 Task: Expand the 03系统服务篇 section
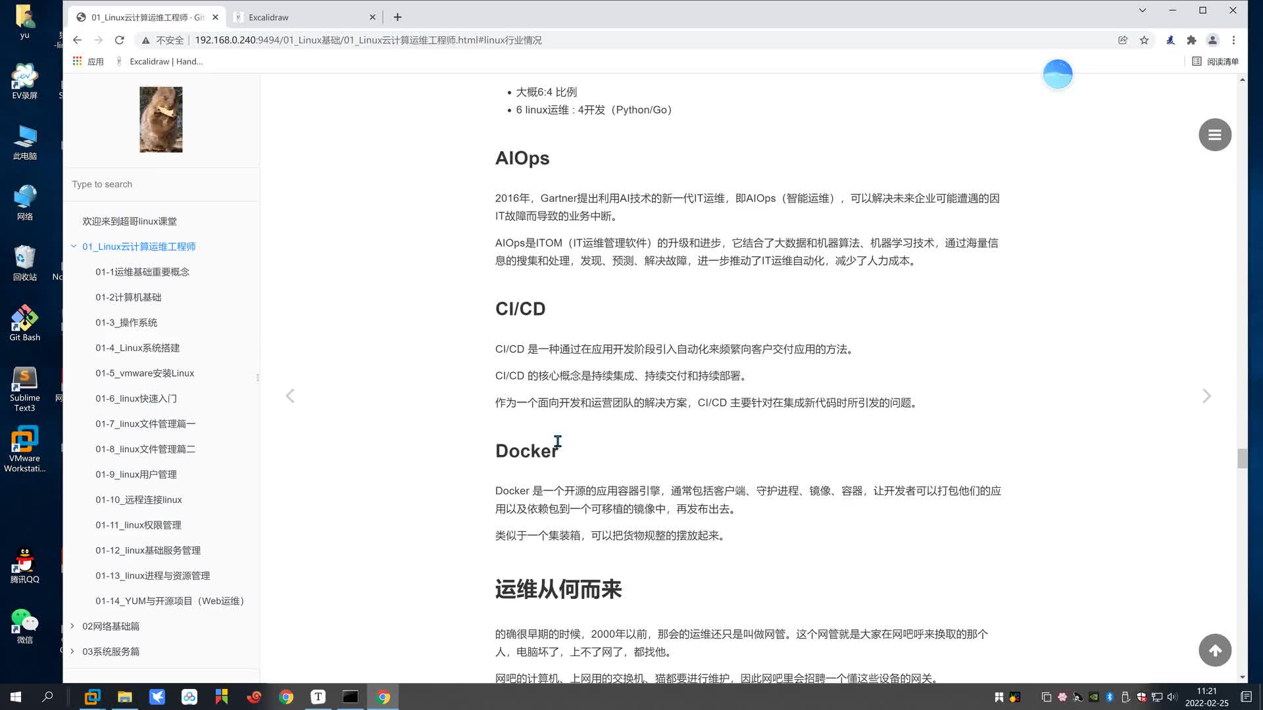(x=72, y=651)
